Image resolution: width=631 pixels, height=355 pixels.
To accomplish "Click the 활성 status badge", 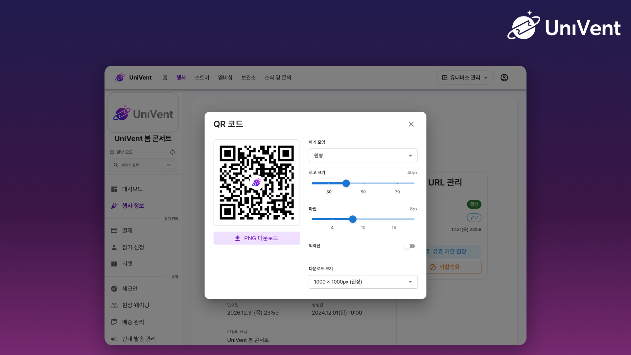I will (474, 204).
